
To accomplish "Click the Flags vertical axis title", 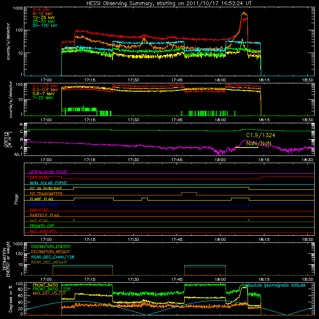I will [x=16, y=199].
